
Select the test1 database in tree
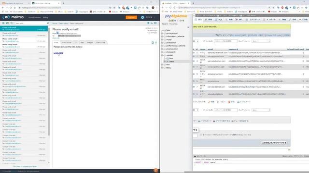tap(169, 68)
